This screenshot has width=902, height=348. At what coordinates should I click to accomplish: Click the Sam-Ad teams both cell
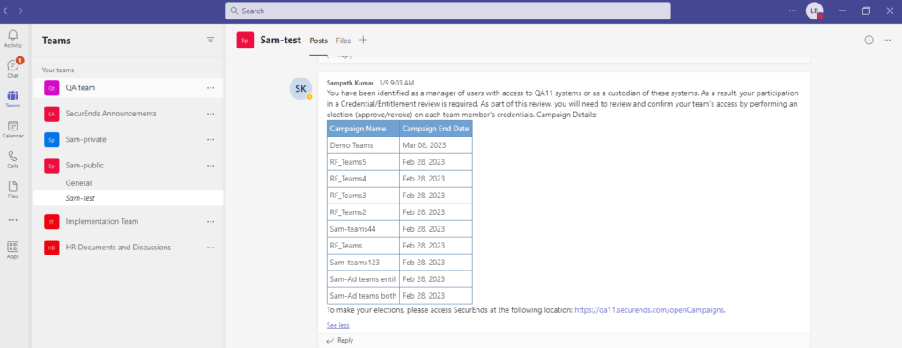364,296
